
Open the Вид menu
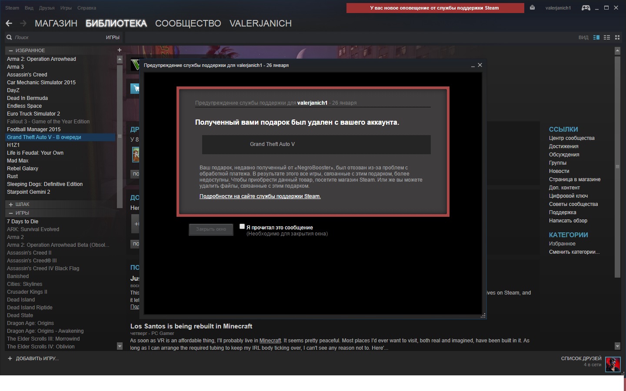[29, 8]
